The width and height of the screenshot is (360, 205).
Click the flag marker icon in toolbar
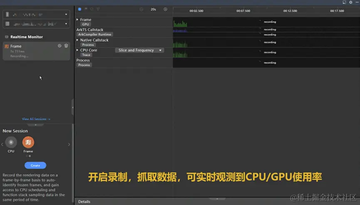(x=86, y=9)
